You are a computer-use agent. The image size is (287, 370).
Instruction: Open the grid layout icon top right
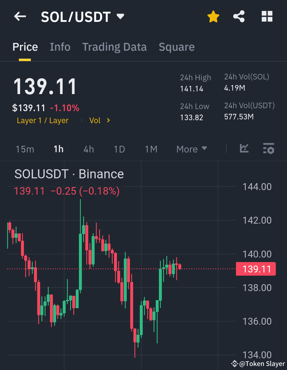coord(267,16)
